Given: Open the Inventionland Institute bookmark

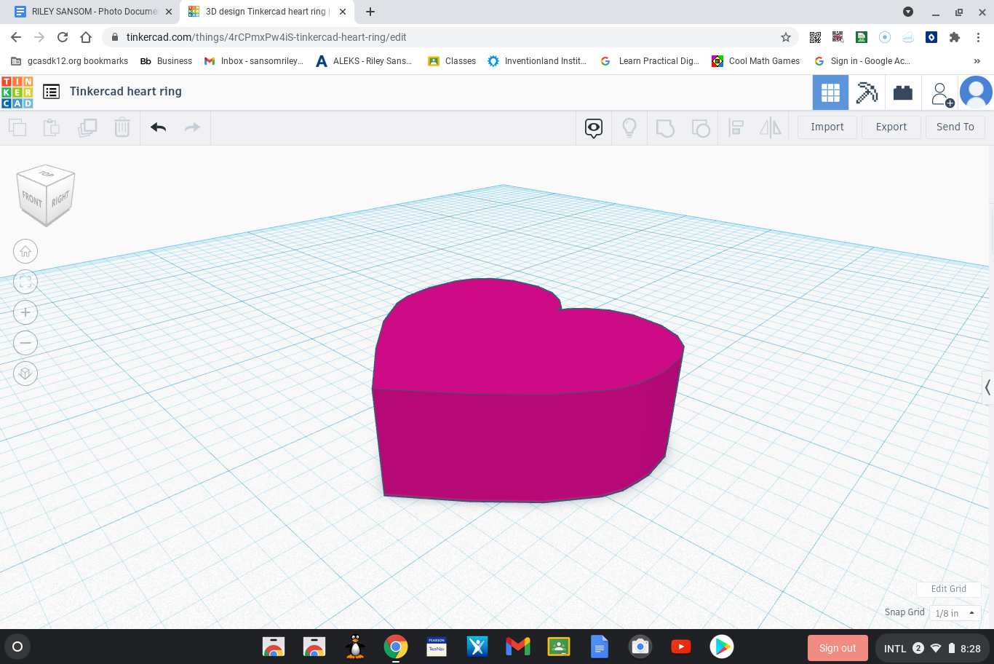Looking at the screenshot, I should (538, 61).
